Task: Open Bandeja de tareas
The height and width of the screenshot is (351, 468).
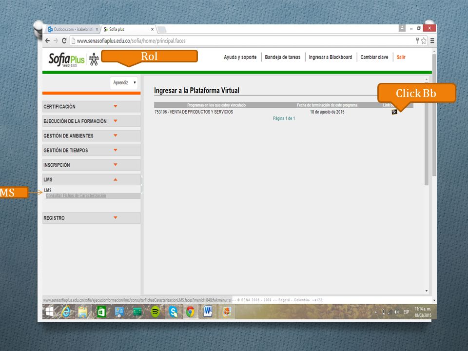Action: pos(283,57)
